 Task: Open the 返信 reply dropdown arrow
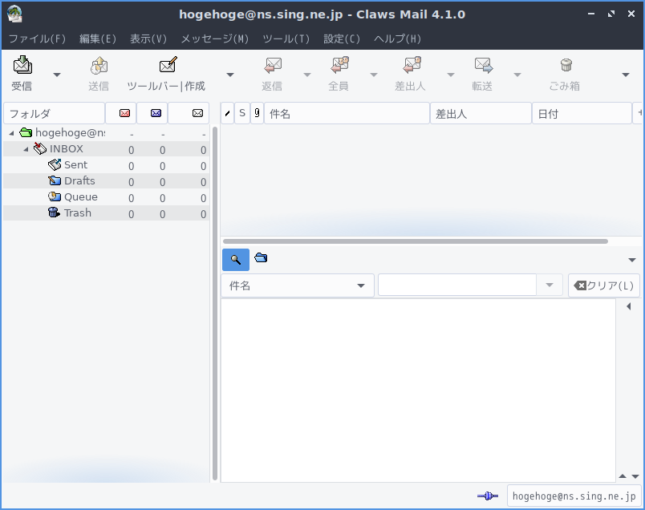click(307, 75)
